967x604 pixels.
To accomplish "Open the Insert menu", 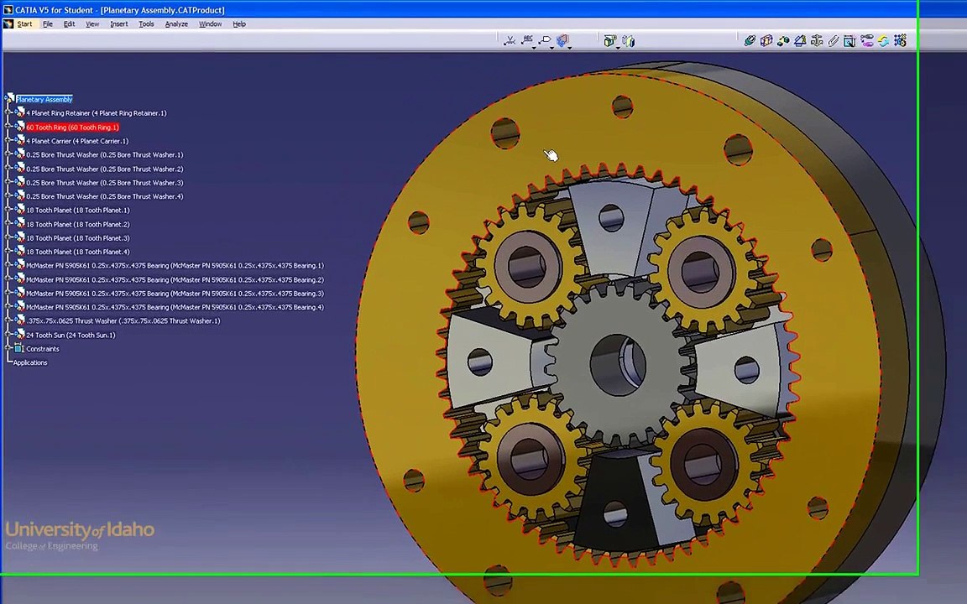I will click(119, 24).
